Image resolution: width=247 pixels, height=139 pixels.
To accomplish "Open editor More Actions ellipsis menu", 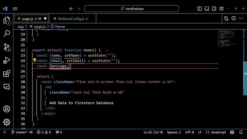I will (240, 19).
